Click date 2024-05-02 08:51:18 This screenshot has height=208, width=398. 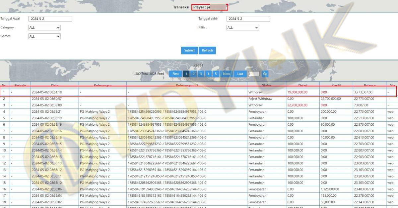tap(47, 92)
